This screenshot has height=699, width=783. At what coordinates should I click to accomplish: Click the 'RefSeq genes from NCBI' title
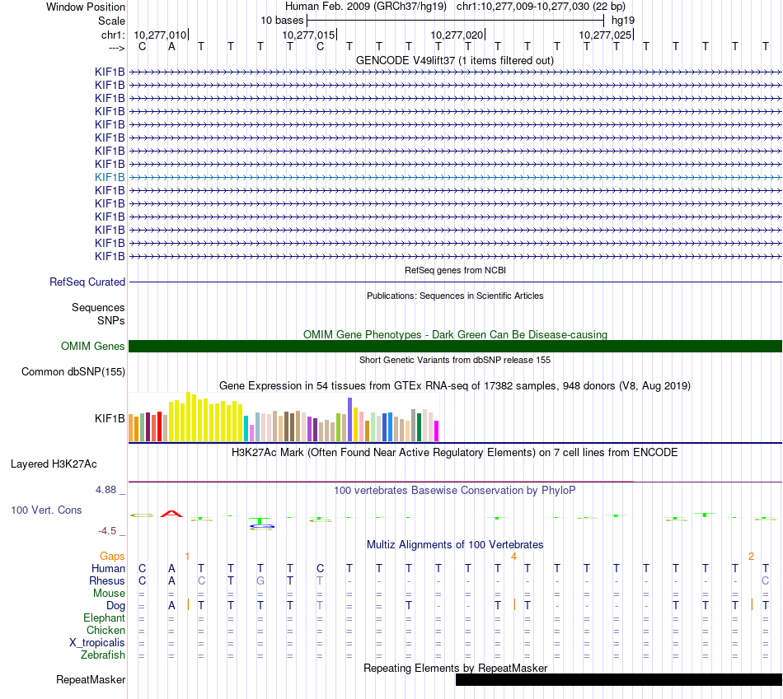tap(455, 270)
